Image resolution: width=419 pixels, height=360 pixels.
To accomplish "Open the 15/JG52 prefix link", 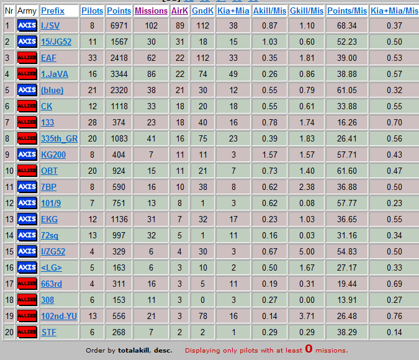I will click(x=56, y=42).
